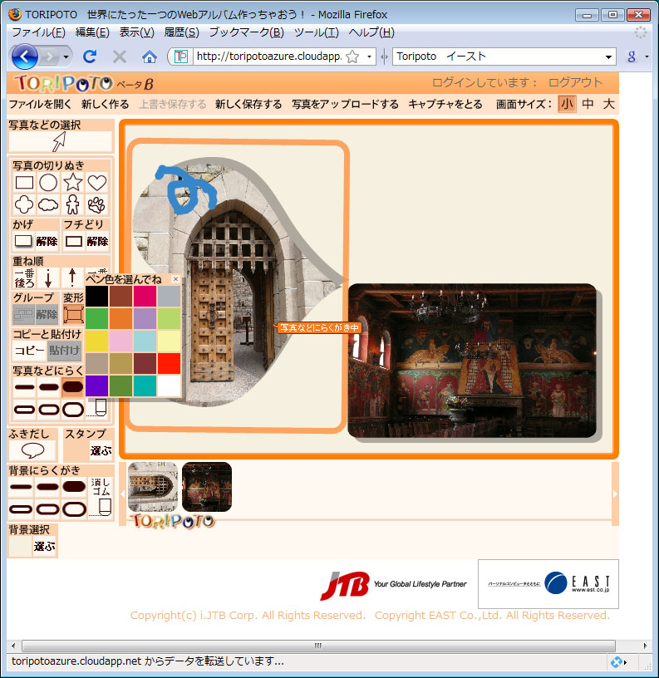659x678 pixels.
Task: Choose the clover crop shape
Action: tap(24, 204)
